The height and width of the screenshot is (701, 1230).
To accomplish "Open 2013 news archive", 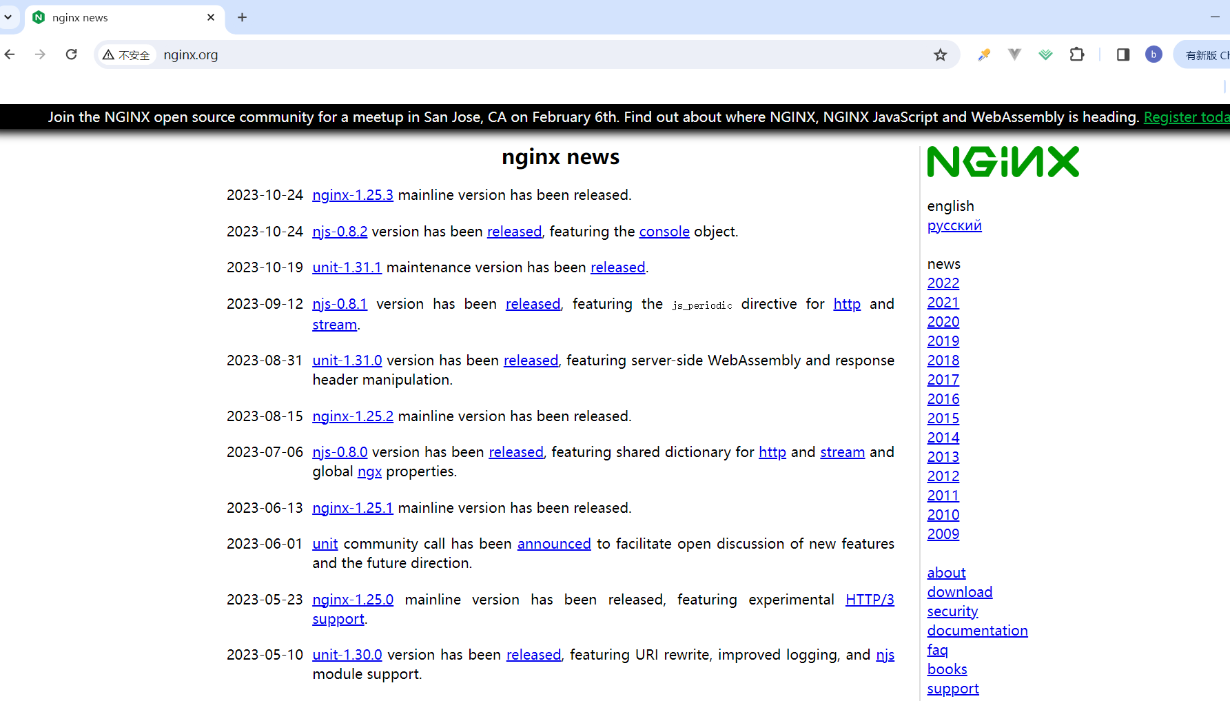I will [943, 457].
